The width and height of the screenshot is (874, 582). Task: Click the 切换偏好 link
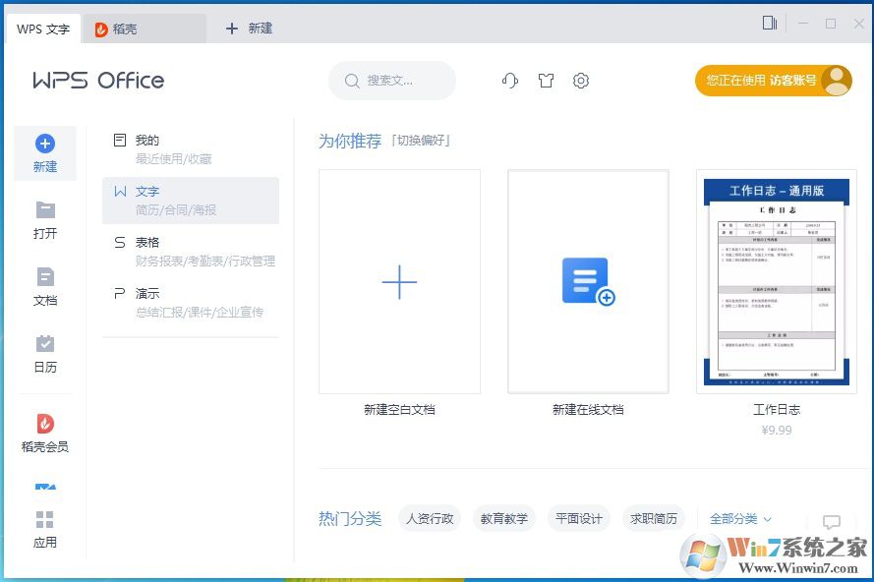[x=421, y=141]
